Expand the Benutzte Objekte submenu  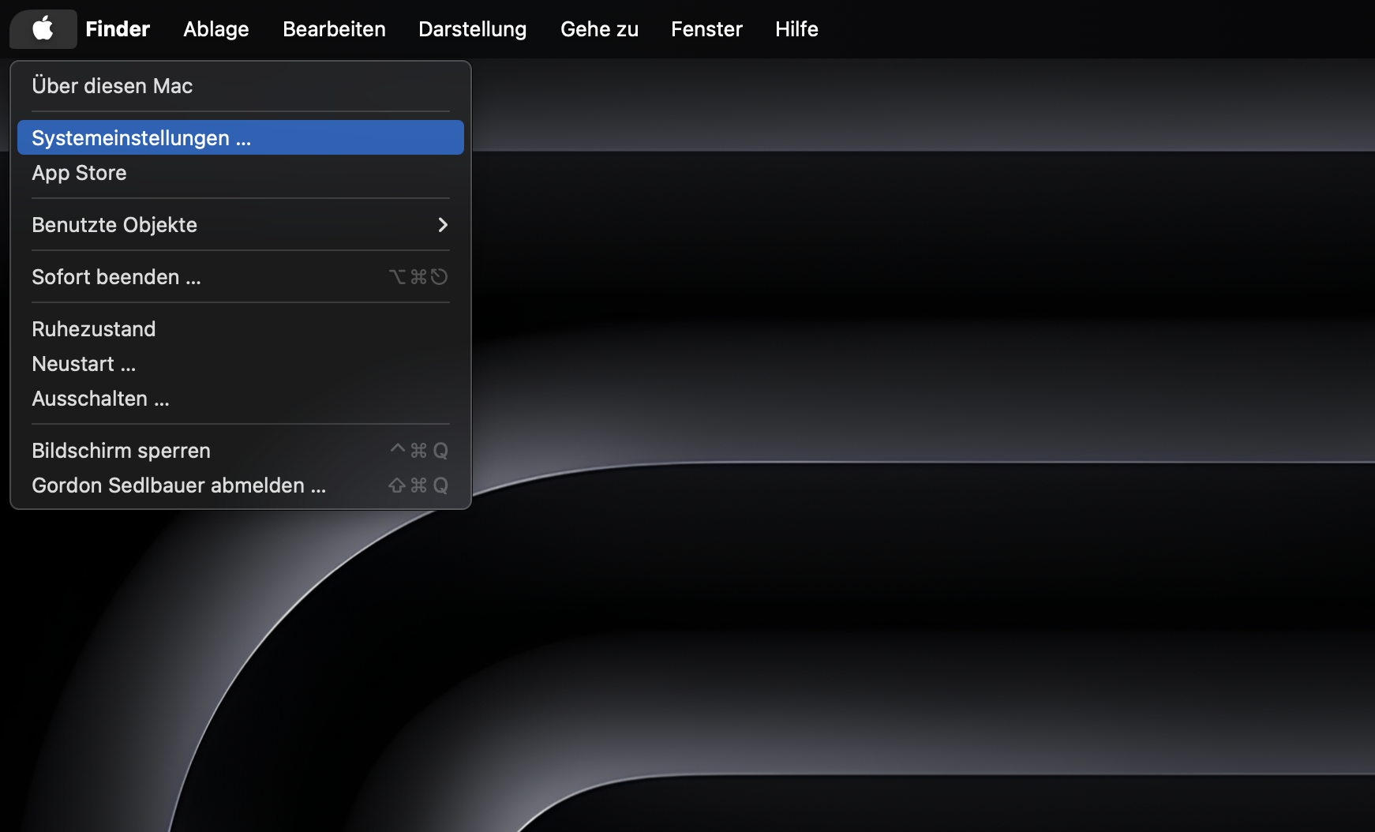click(114, 224)
